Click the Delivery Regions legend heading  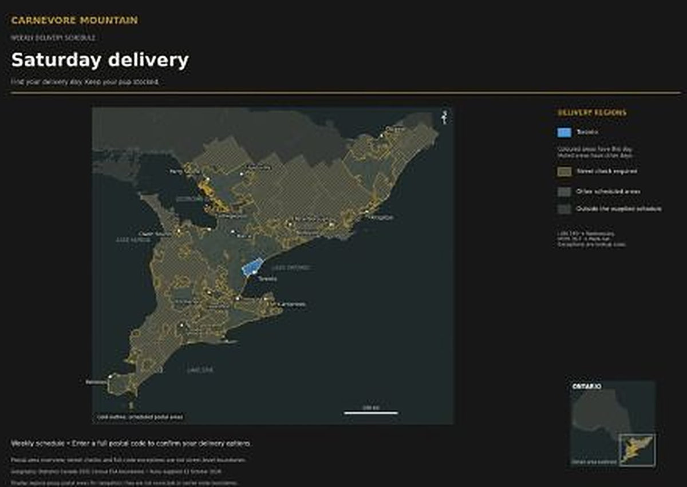coord(592,113)
